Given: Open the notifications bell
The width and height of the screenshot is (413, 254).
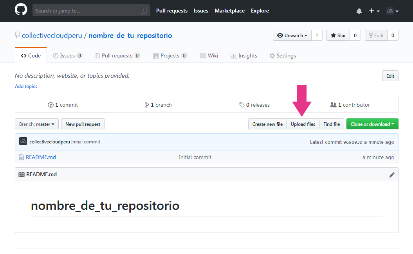Looking at the screenshot, I should click(x=359, y=11).
